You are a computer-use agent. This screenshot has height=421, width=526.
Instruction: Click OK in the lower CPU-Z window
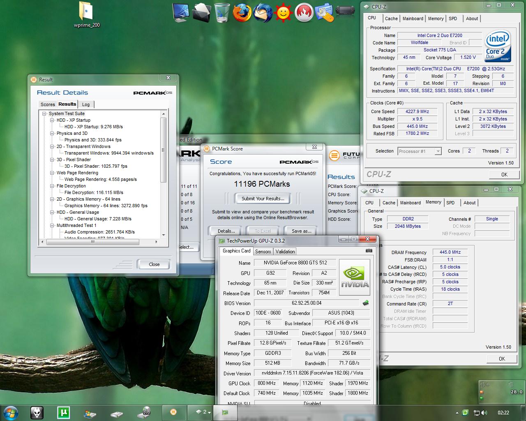pyautogui.click(x=502, y=359)
